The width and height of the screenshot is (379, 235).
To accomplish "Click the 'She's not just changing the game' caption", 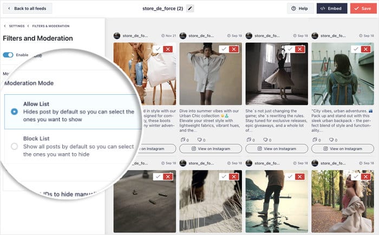I will 276,120.
